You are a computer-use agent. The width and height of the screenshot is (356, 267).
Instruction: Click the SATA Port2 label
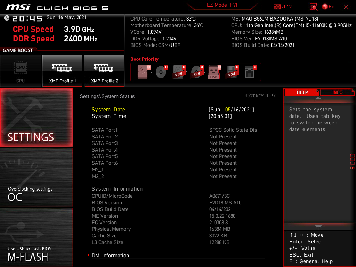point(104,136)
